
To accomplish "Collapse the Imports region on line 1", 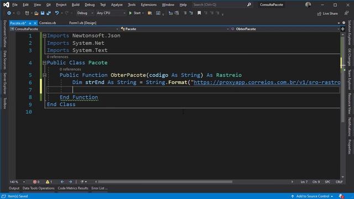I will (44, 35).
